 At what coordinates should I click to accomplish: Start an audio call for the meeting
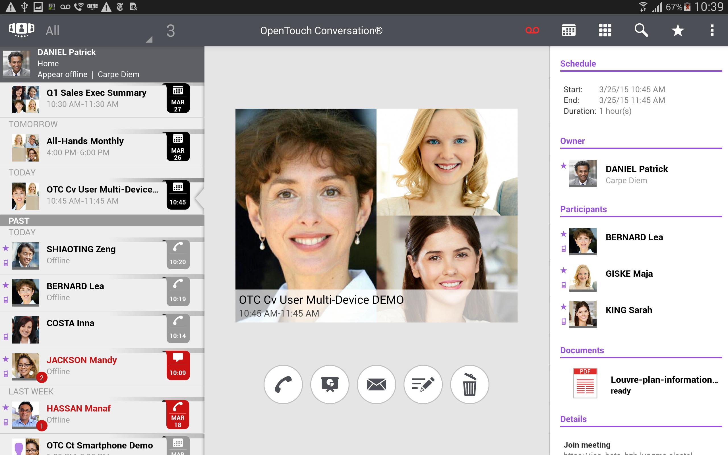(x=283, y=384)
